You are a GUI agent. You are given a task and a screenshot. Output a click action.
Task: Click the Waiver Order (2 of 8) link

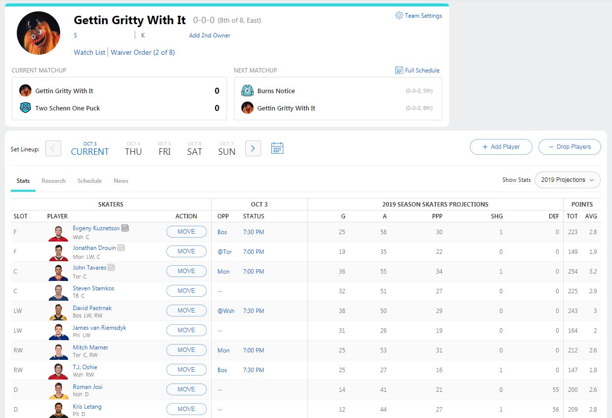coord(143,52)
